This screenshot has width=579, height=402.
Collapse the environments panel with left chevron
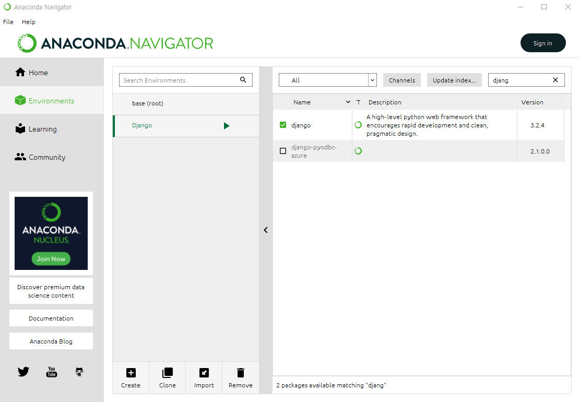coord(266,230)
